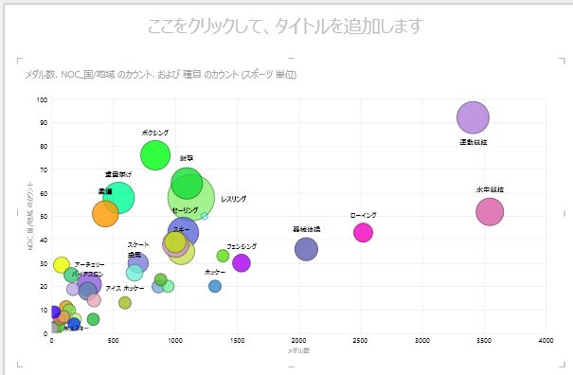Viewport: 573px width, 375px height.
Task: Click the placeholder to add a title
Action: [285, 27]
